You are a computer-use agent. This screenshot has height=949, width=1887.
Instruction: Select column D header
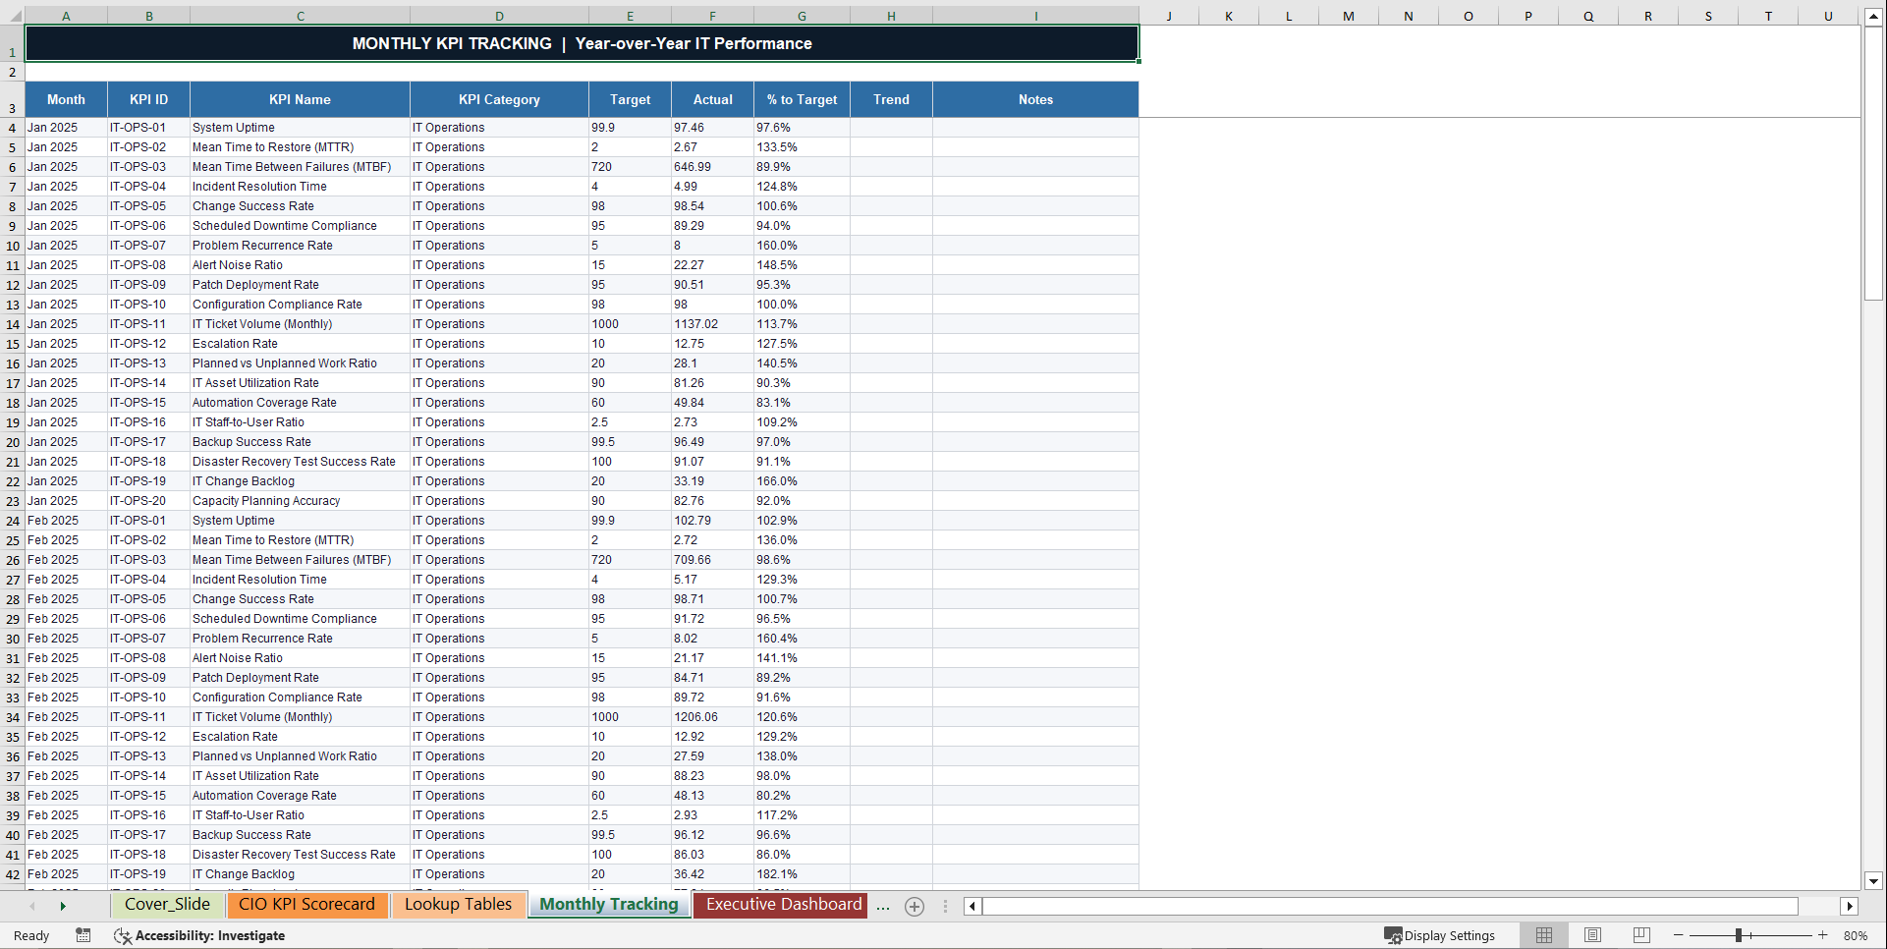499,15
